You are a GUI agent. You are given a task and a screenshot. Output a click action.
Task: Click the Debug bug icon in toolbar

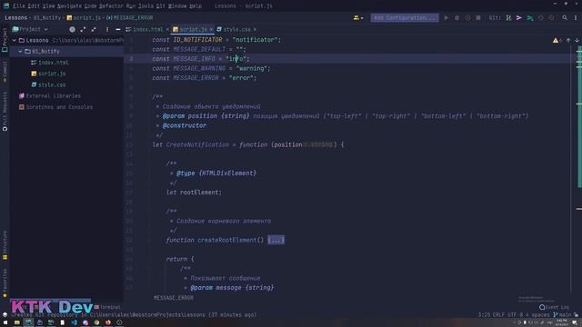tap(457, 18)
